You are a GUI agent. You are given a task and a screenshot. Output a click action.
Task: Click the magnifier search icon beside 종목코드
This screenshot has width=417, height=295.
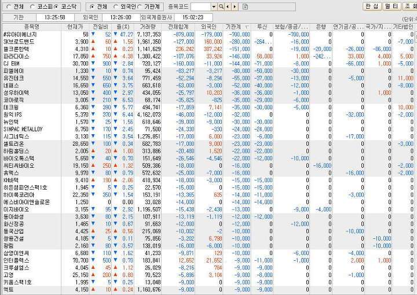click(x=221, y=6)
